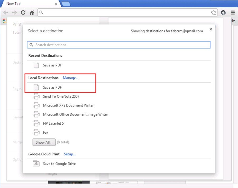Click the printer icon for Microsoft Office Document Image Writer

tap(36, 114)
